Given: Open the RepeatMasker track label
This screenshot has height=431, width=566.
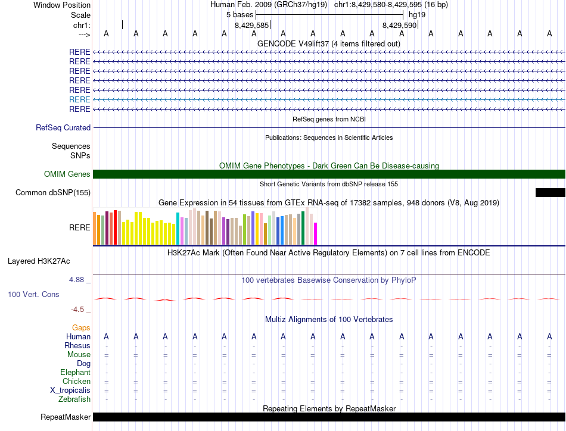Looking at the screenshot, I should click(x=66, y=417).
